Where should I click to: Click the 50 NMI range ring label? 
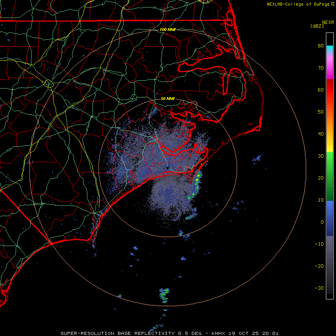point(168,99)
